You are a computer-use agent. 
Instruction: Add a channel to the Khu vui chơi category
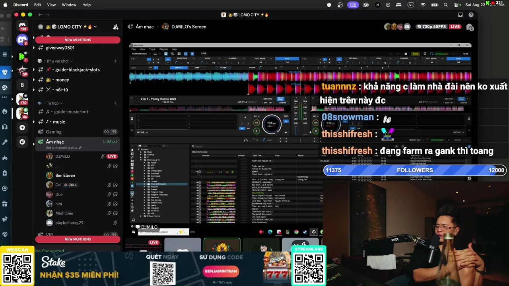pos(115,61)
